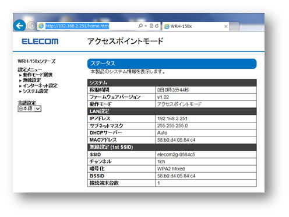
Task: Open the インターネット設定 menu
Action: pyautogui.click(x=40, y=86)
